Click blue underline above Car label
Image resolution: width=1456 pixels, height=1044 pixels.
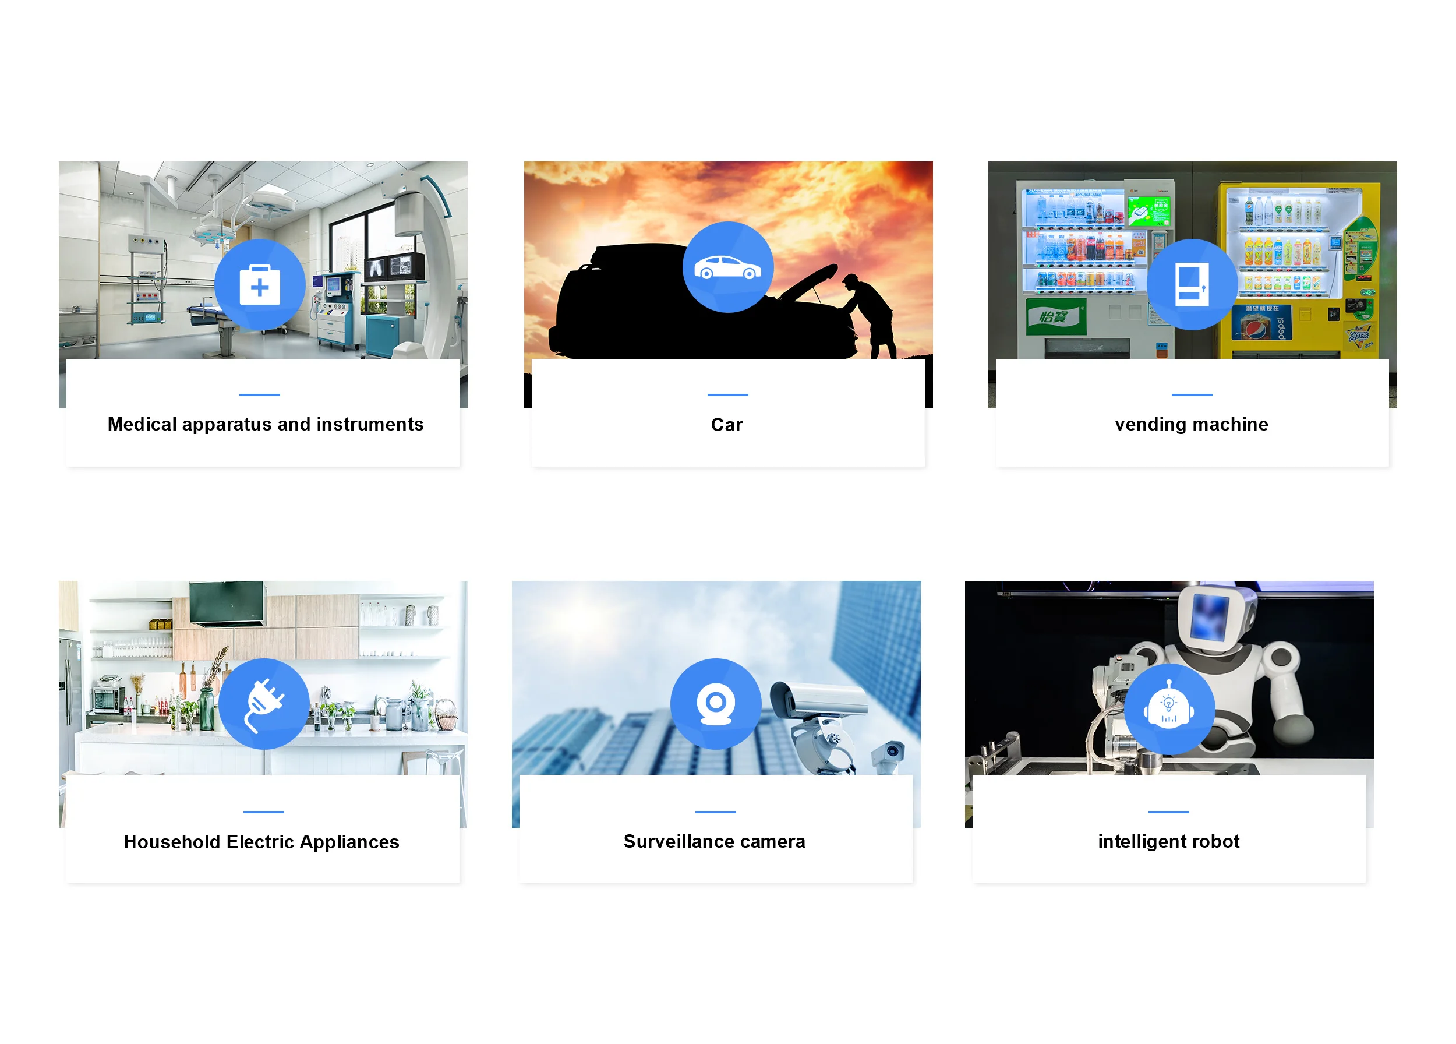pyautogui.click(x=727, y=395)
